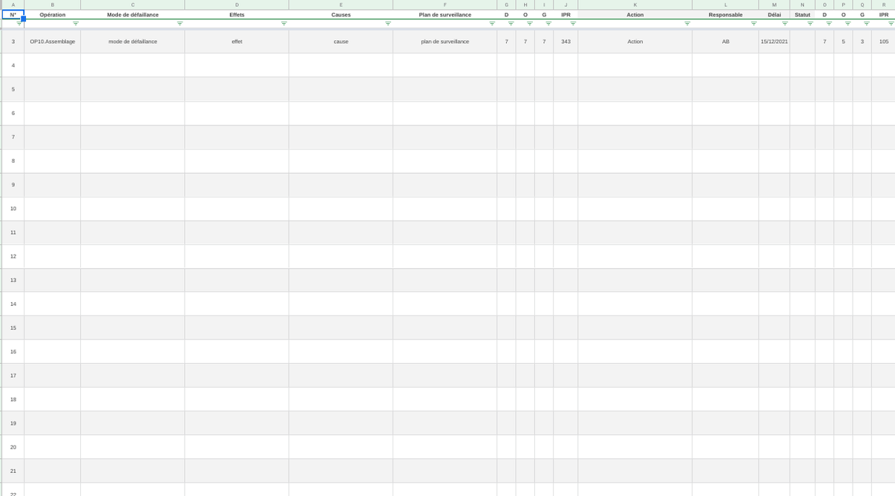
Task: Open the filter options for the G column
Action: pyautogui.click(x=548, y=23)
